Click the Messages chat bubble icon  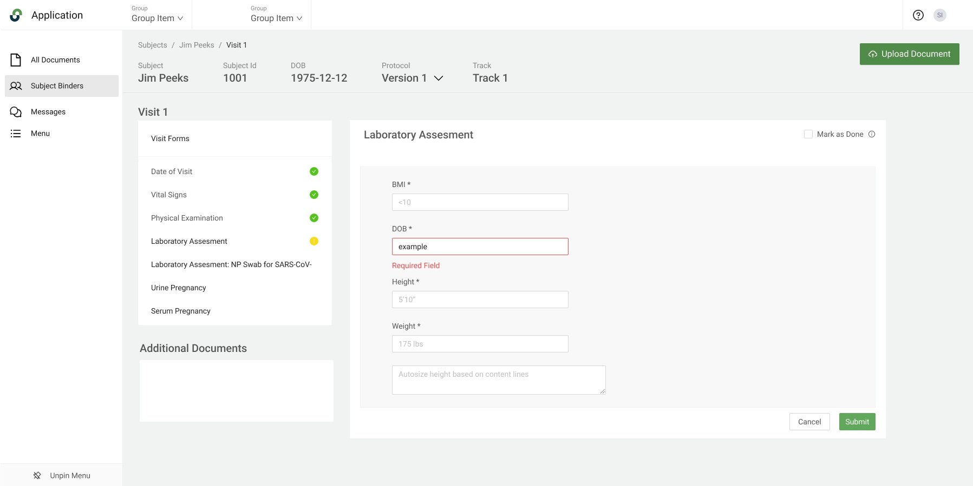pyautogui.click(x=16, y=112)
